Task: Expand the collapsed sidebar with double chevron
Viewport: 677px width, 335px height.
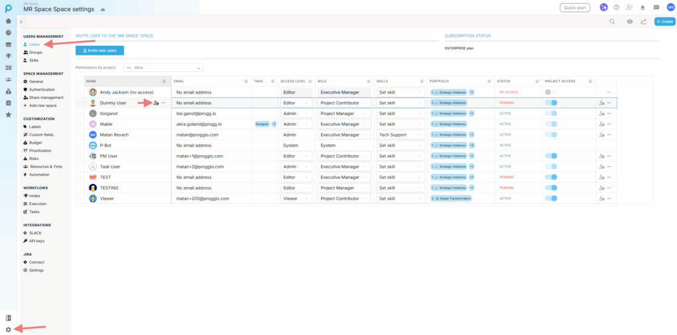Action: tap(21, 22)
